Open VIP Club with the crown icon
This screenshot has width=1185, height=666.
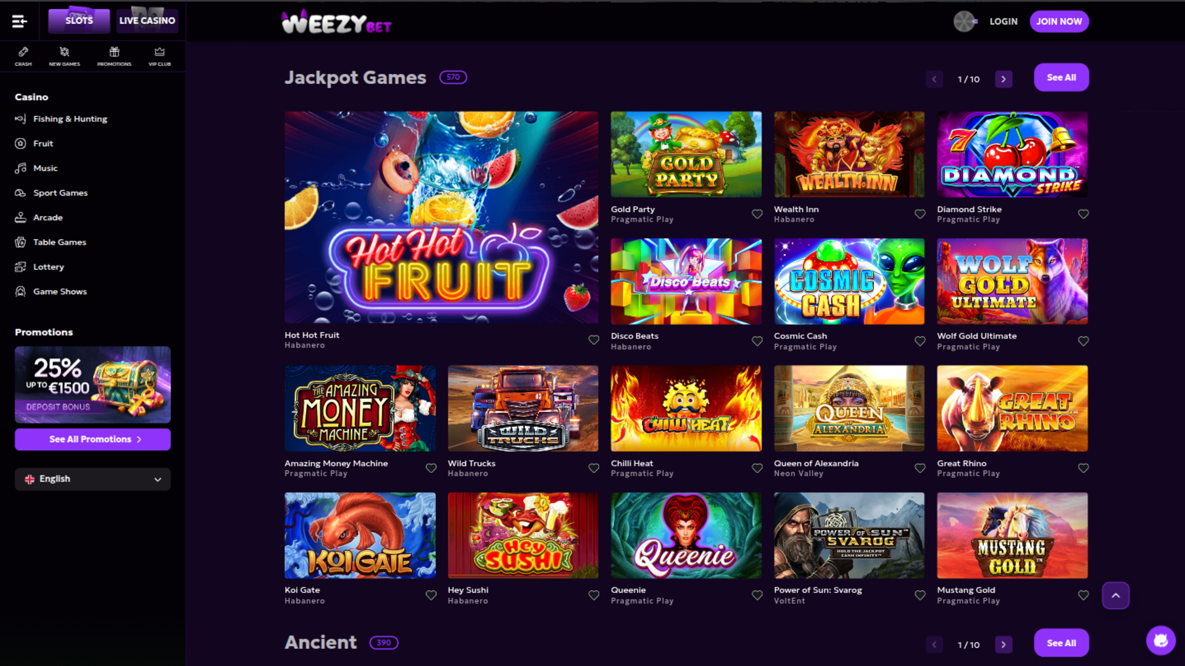(x=160, y=55)
